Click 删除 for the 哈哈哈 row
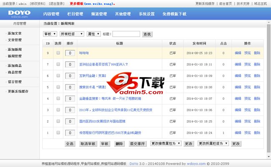 [257, 53]
